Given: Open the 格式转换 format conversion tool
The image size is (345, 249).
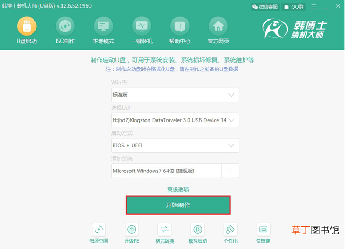Looking at the screenshot, I should pos(164,233).
